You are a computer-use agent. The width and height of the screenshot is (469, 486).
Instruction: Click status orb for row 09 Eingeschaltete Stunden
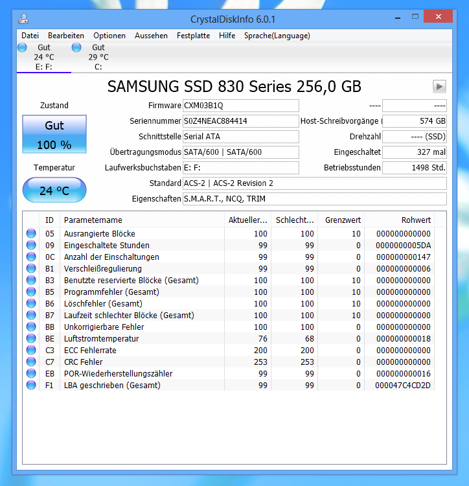31,245
